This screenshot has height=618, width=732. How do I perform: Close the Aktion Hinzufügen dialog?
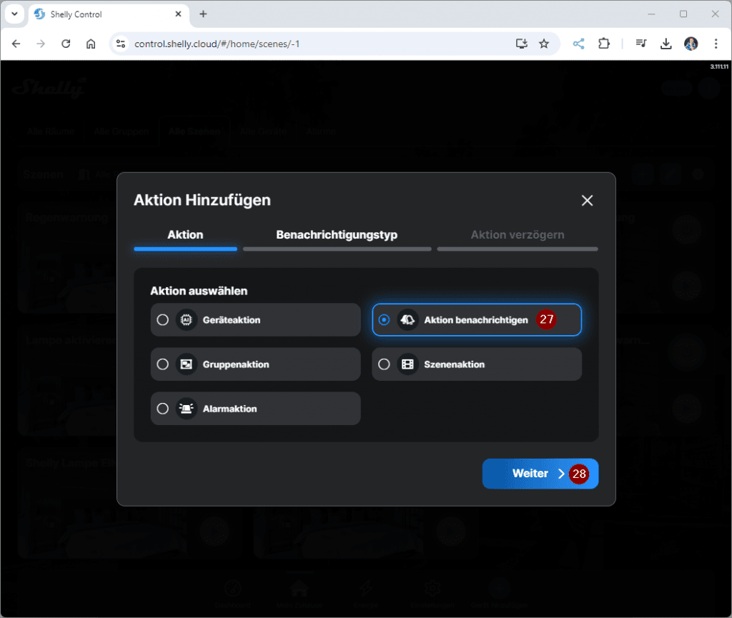587,201
